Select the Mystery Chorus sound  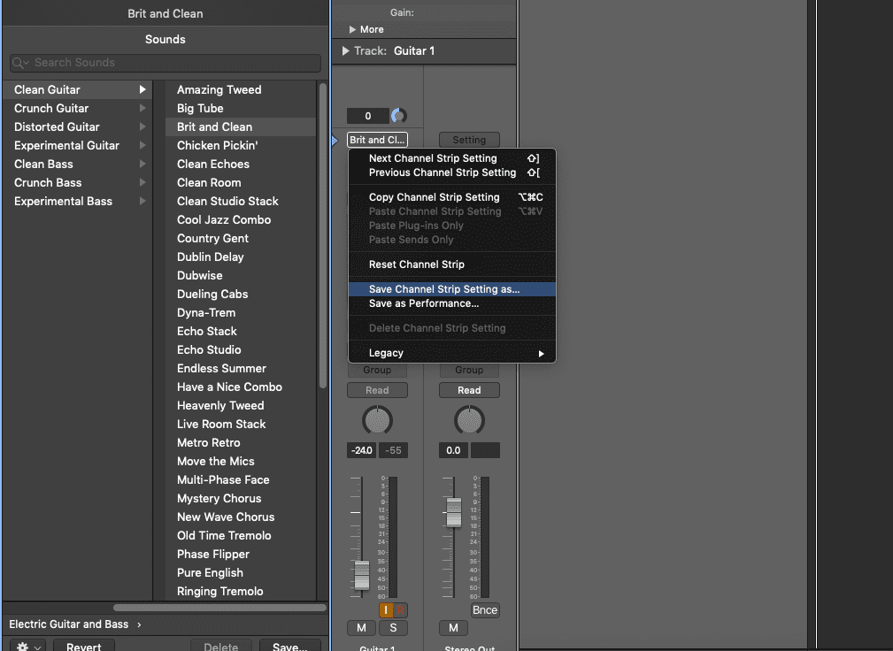[x=241, y=499]
